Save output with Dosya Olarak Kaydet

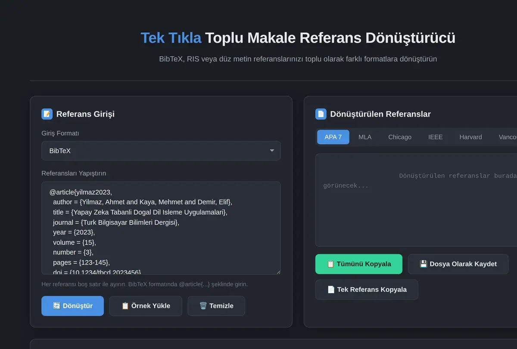click(458, 264)
